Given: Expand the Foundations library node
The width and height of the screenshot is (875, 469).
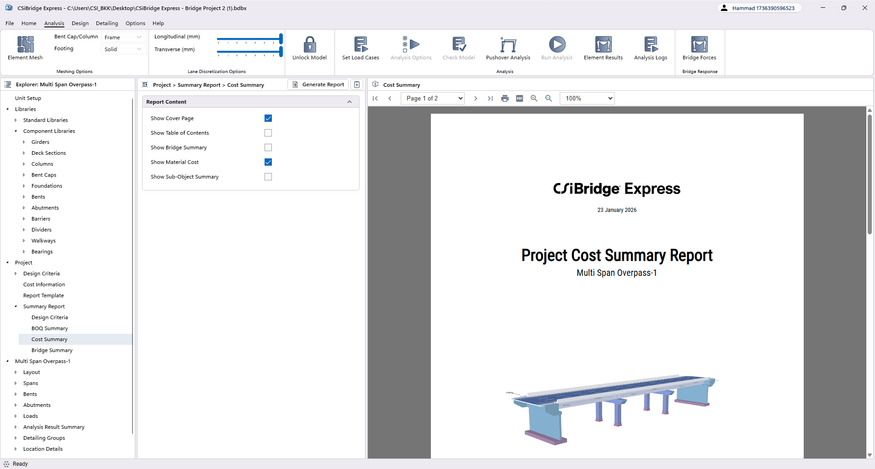Looking at the screenshot, I should [25, 186].
